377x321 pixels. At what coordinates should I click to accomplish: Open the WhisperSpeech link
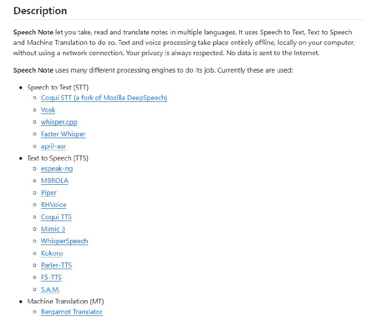65,241
